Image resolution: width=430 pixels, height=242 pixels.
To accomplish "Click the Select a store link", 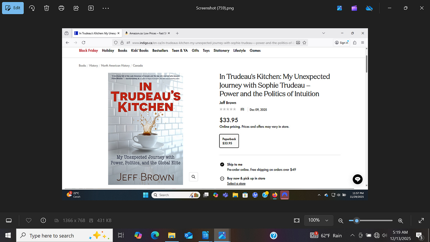I will [236, 183].
